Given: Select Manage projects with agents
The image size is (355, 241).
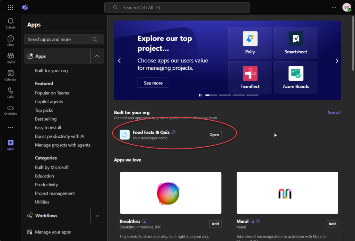Looking at the screenshot, I should [63, 145].
